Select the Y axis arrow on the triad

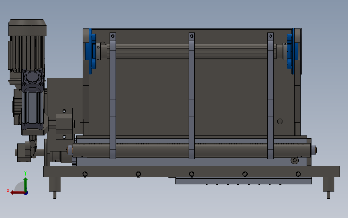(x=26, y=184)
